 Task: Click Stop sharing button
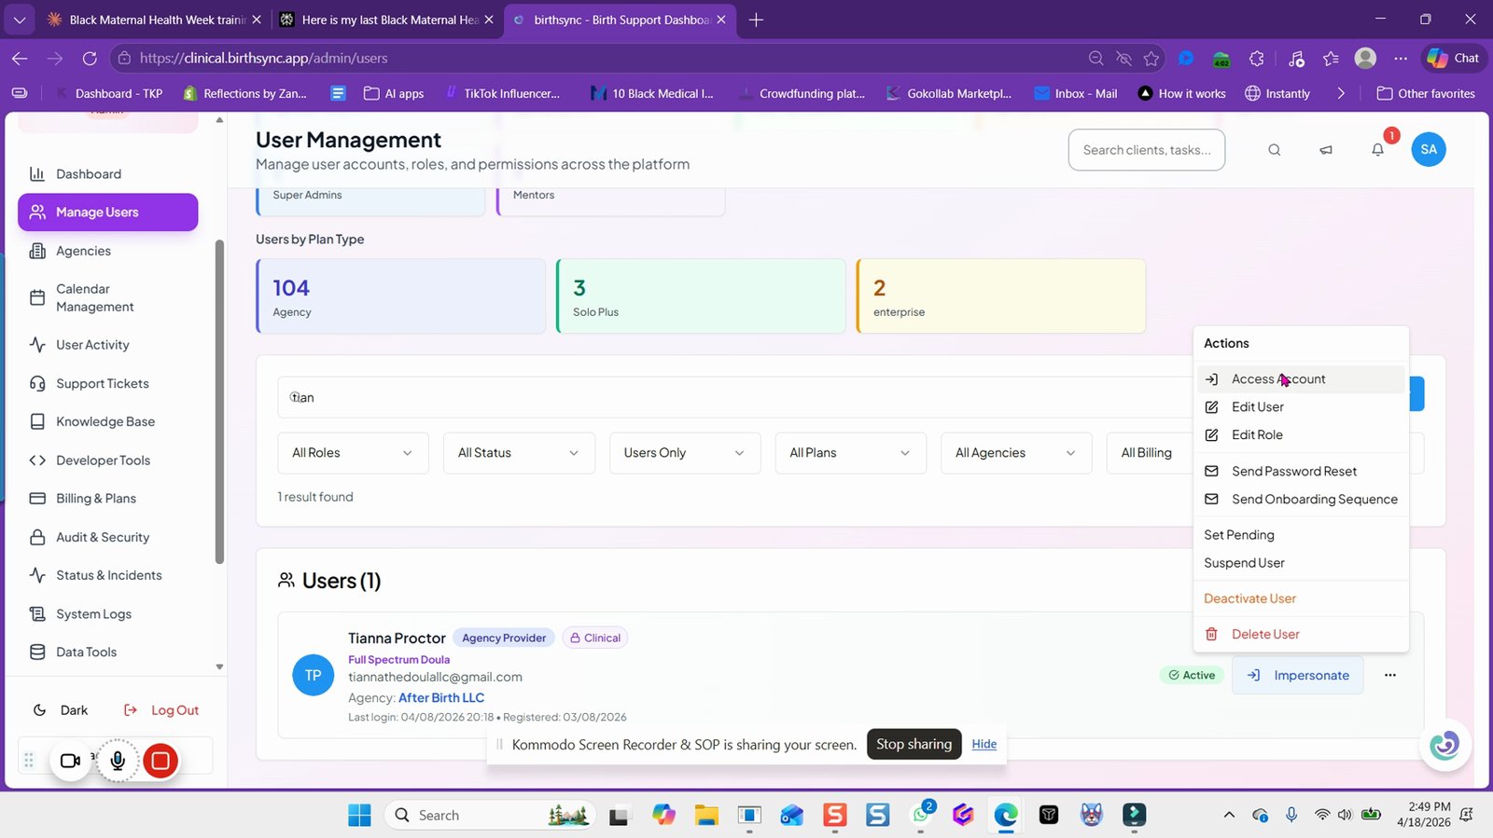pos(914,744)
